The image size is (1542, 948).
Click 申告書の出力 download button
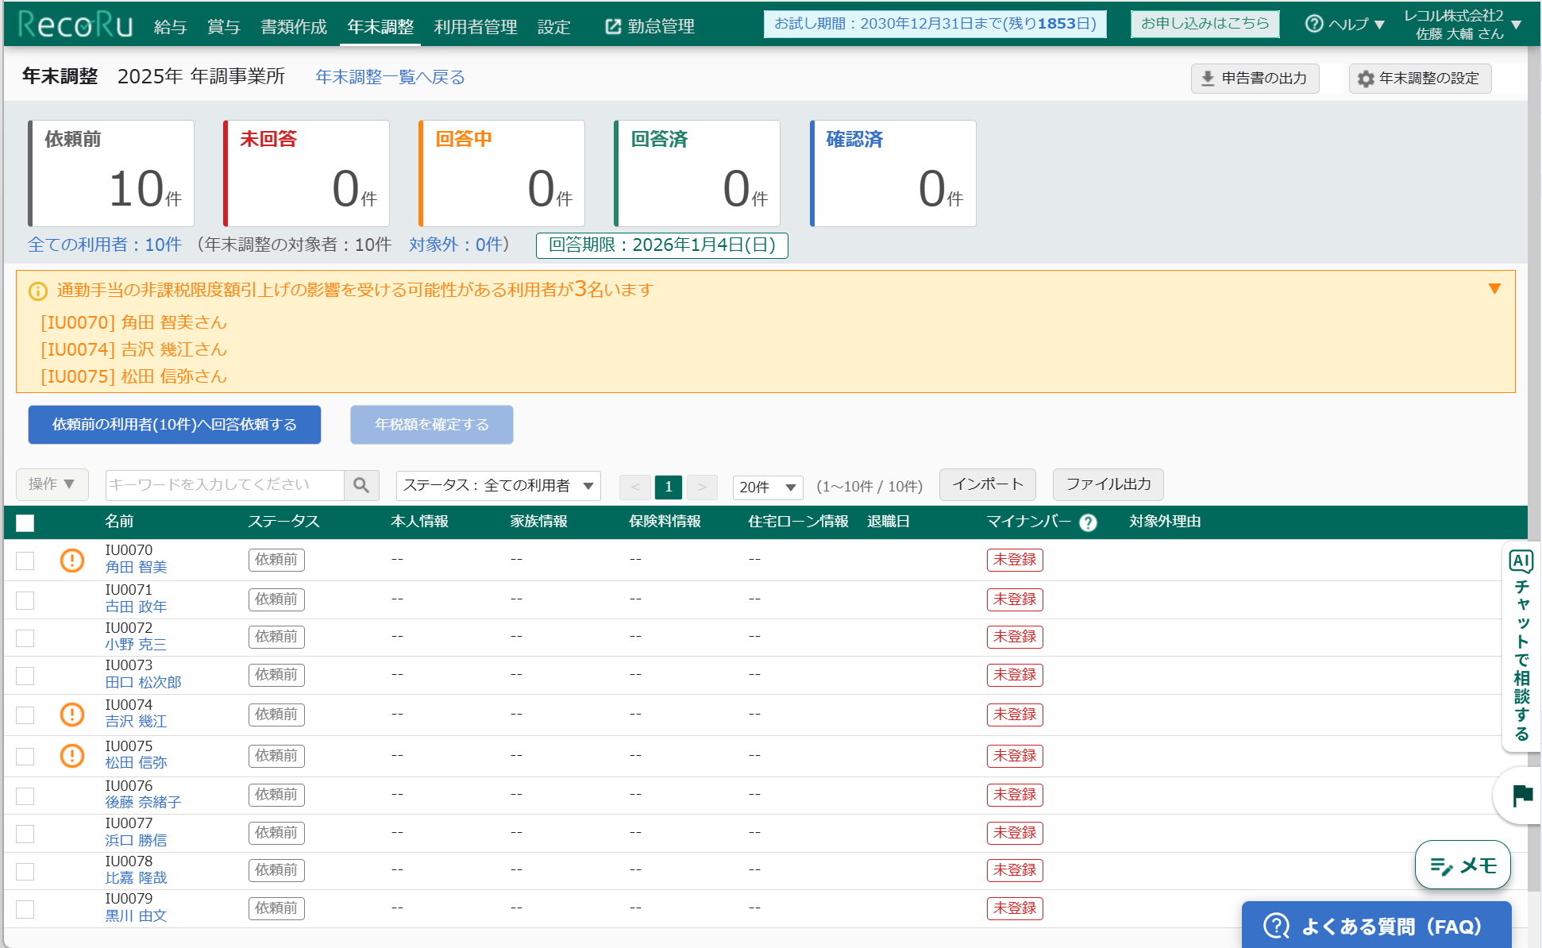coord(1255,78)
